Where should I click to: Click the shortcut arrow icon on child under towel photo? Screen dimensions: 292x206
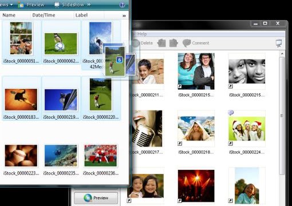(x=180, y=144)
